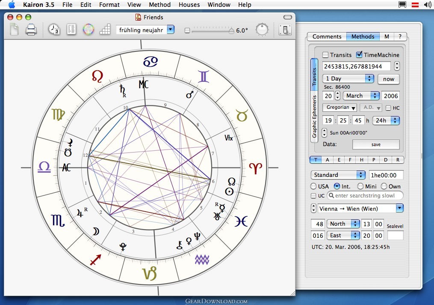Open the color wheel icon
Image resolution: width=434 pixels, height=305 pixels.
pyautogui.click(x=88, y=30)
